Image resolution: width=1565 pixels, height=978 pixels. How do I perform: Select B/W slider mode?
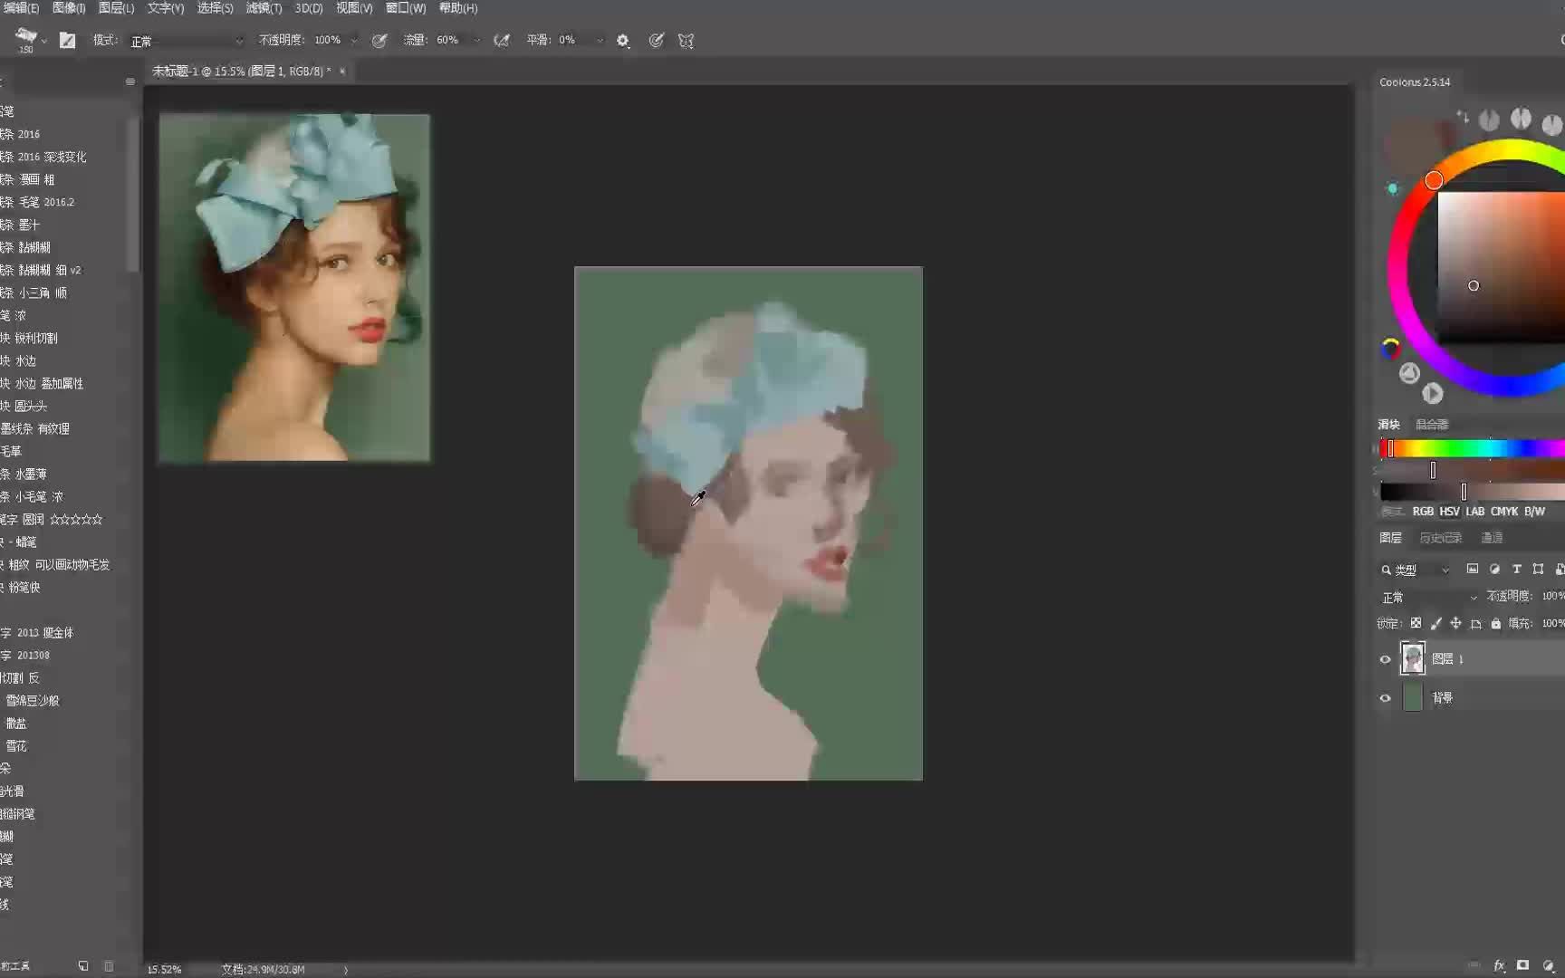(x=1534, y=512)
